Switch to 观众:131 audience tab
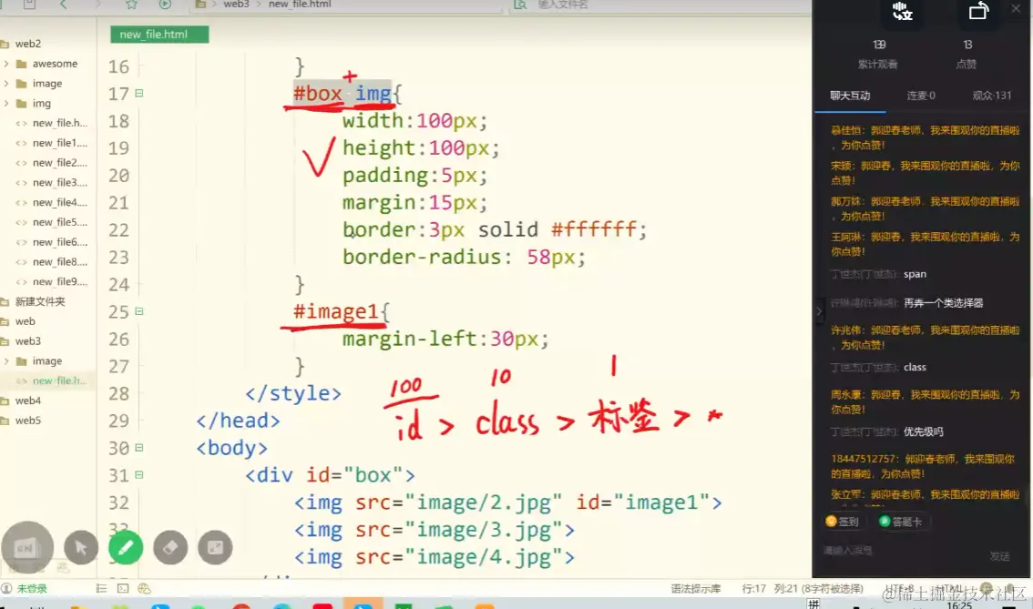Image resolution: width=1033 pixels, height=609 pixels. tap(991, 96)
